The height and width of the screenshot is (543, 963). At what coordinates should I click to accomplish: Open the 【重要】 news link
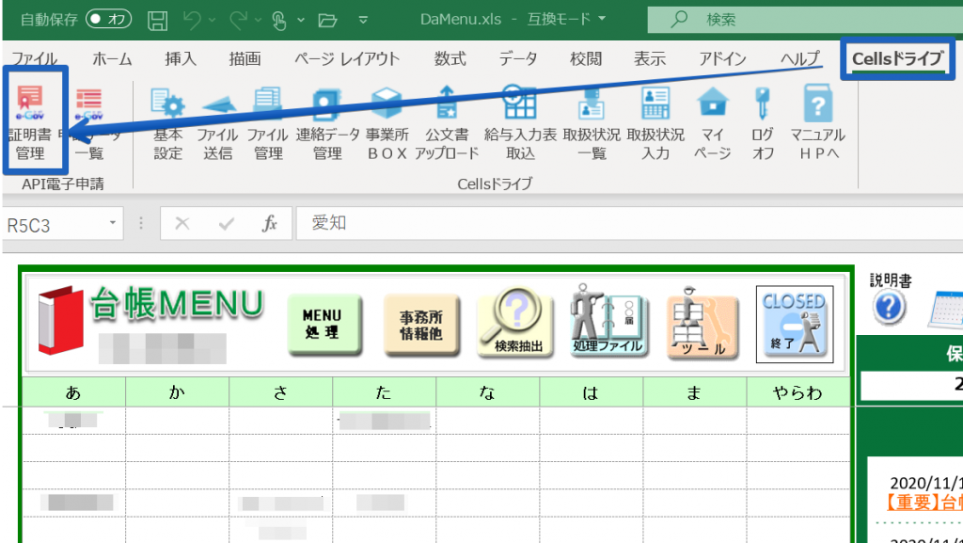click(x=924, y=502)
